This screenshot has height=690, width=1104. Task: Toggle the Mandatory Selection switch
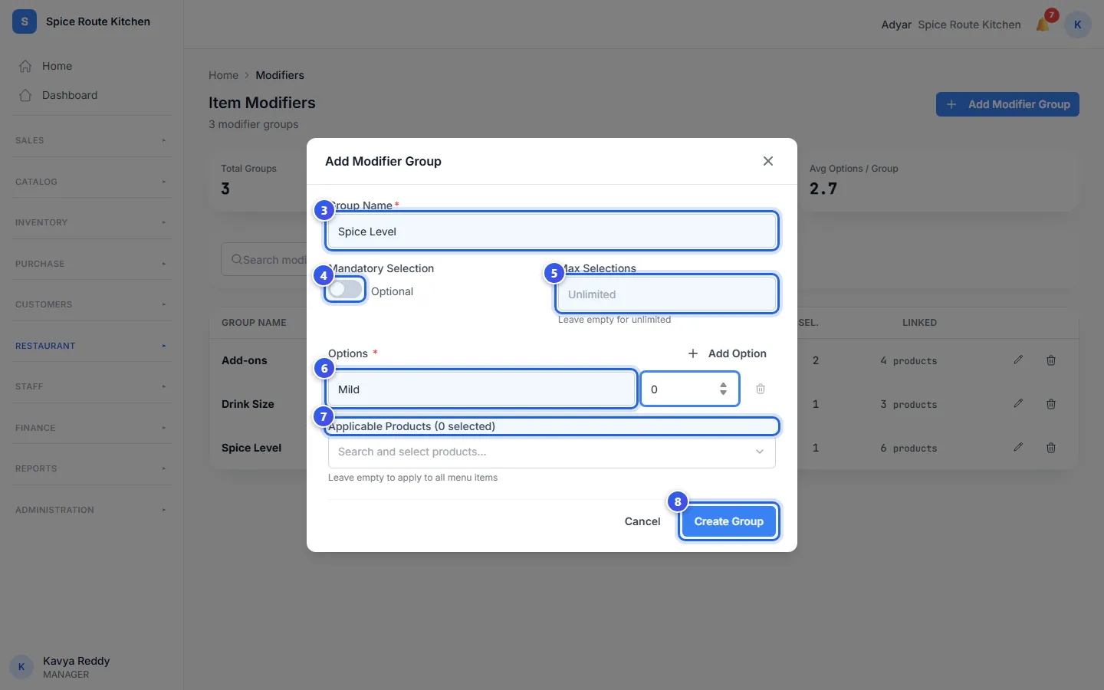tap(345, 290)
